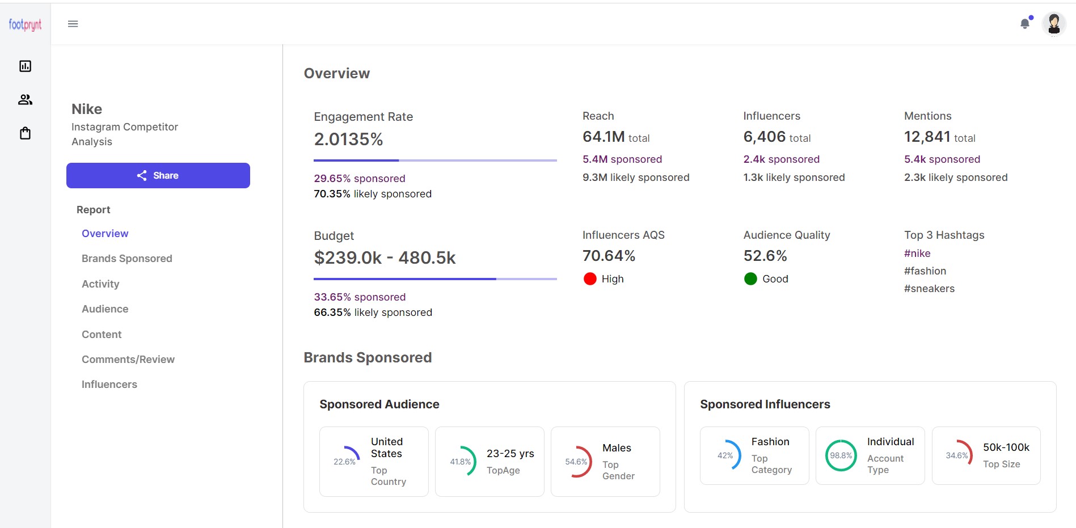Click the #fashion hashtag
This screenshot has width=1076, height=528.
(925, 271)
